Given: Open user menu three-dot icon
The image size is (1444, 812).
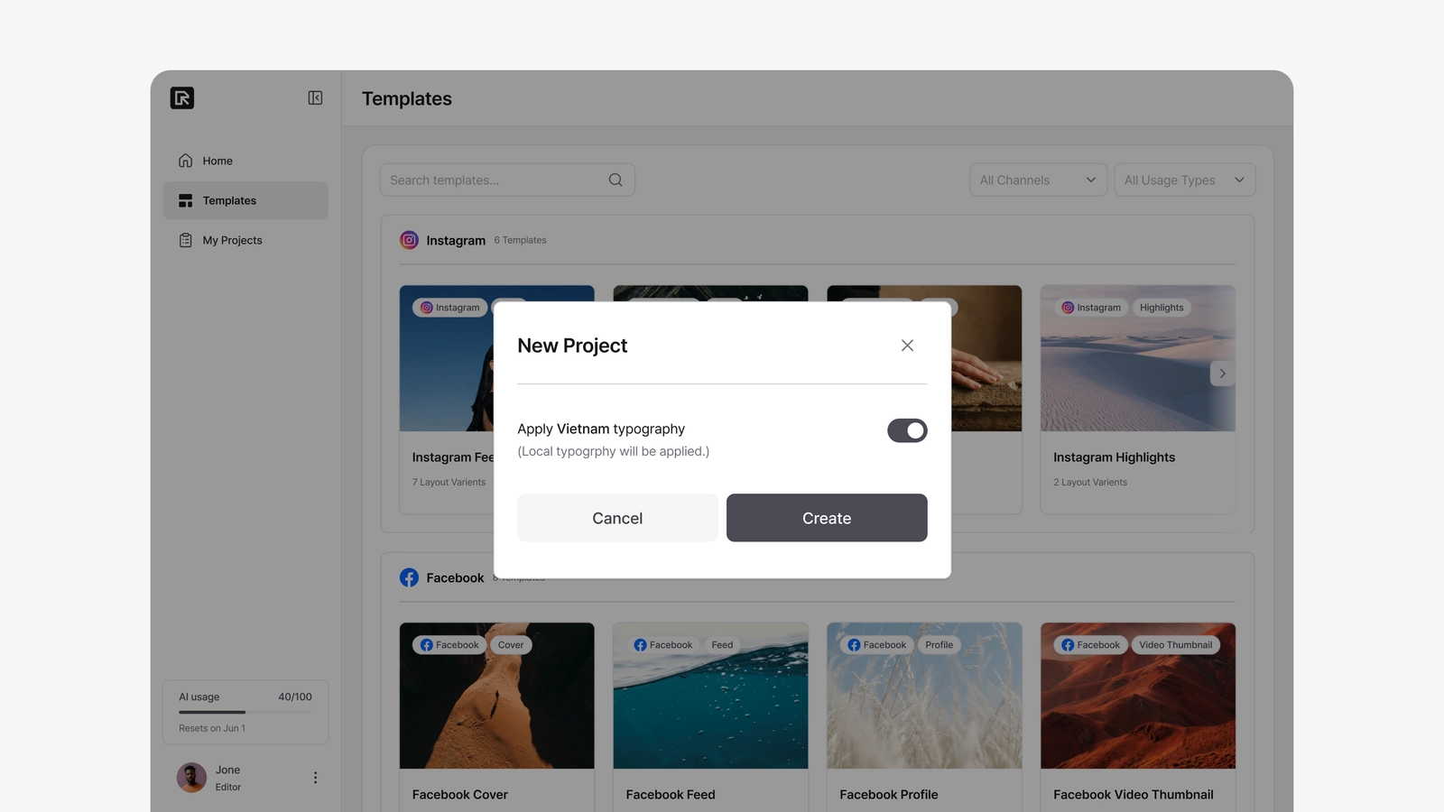Looking at the screenshot, I should (x=315, y=778).
